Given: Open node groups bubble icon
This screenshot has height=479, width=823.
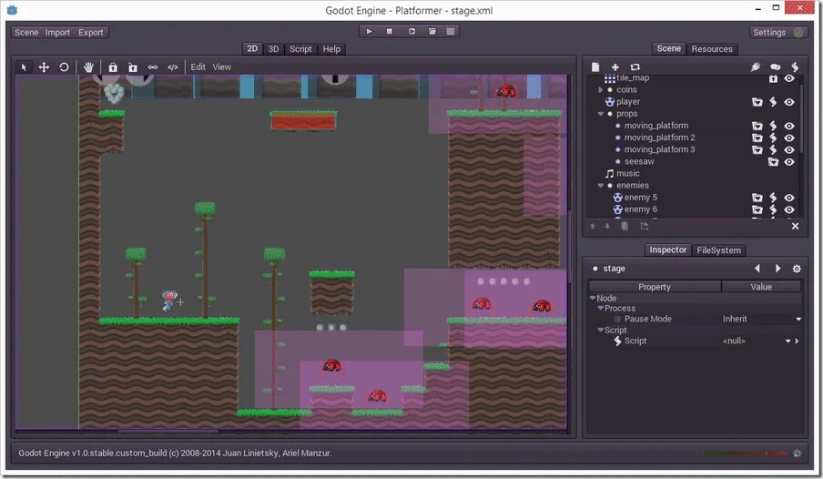Looking at the screenshot, I should [776, 66].
